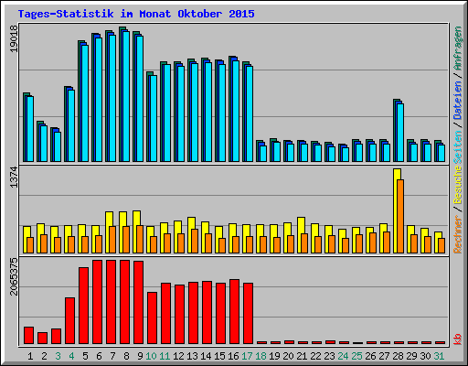Click day label 16 on x-axis
Screen dimensions: 468x366
pyautogui.click(x=234, y=356)
